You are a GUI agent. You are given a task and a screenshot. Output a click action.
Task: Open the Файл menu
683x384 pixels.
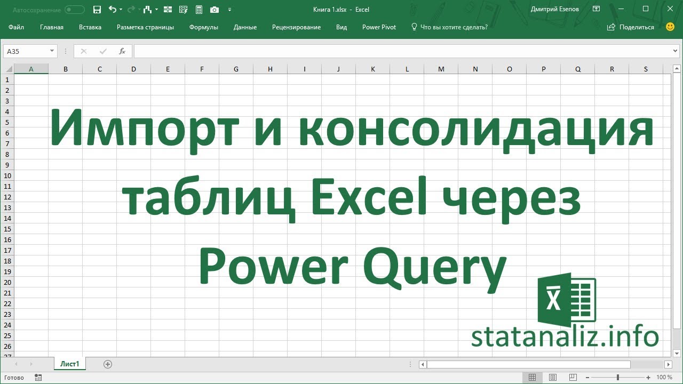pos(16,27)
